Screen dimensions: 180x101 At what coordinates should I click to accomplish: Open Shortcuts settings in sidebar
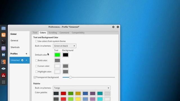19,47
